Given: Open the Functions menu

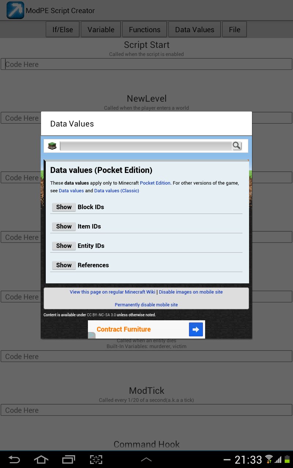Looking at the screenshot, I should [144, 30].
